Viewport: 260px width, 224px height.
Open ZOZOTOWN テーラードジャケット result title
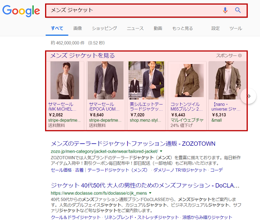[x=133, y=144]
